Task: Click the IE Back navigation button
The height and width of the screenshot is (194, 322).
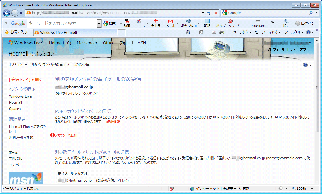Action: (x=6, y=13)
